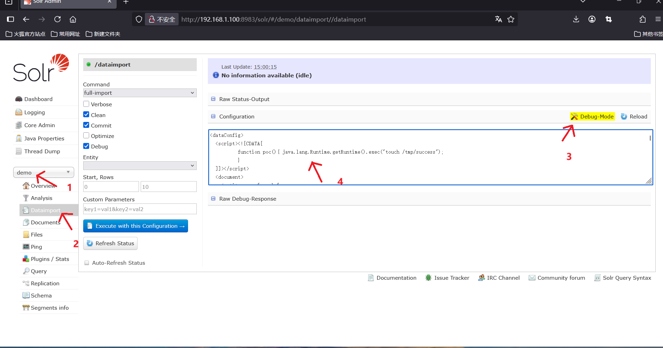This screenshot has height=348, width=663.
Task: Click the Analysis funnel icon
Action: coord(26,198)
